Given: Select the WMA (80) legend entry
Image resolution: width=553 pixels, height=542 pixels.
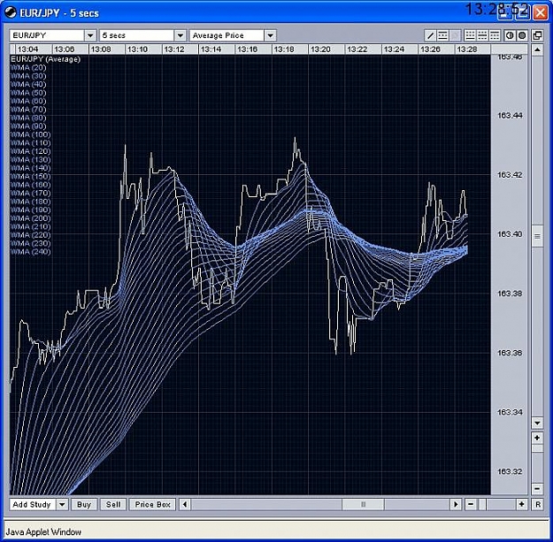Looking at the screenshot, I should click(x=28, y=118).
